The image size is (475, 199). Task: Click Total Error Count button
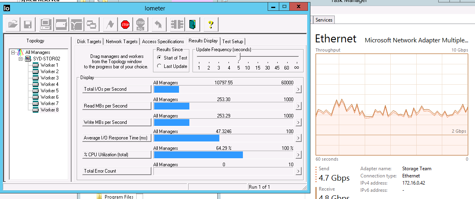tap(117, 171)
